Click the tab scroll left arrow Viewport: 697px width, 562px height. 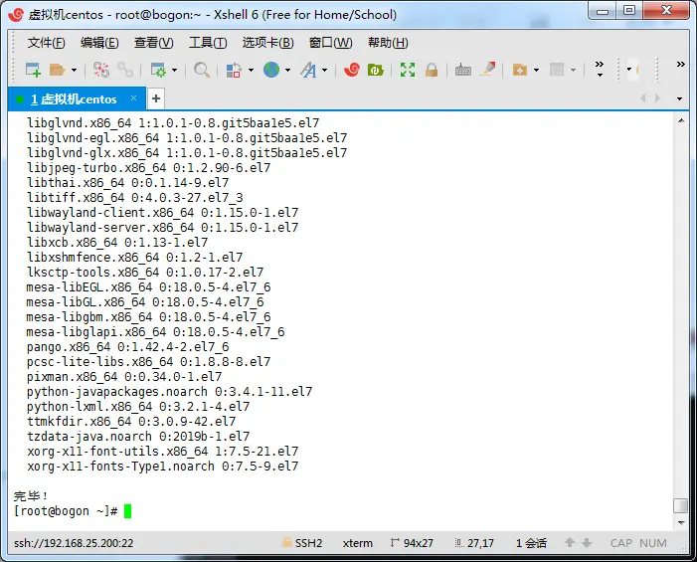[642, 97]
